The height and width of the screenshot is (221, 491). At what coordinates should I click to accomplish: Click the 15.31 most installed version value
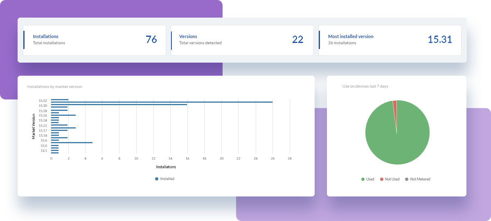440,40
